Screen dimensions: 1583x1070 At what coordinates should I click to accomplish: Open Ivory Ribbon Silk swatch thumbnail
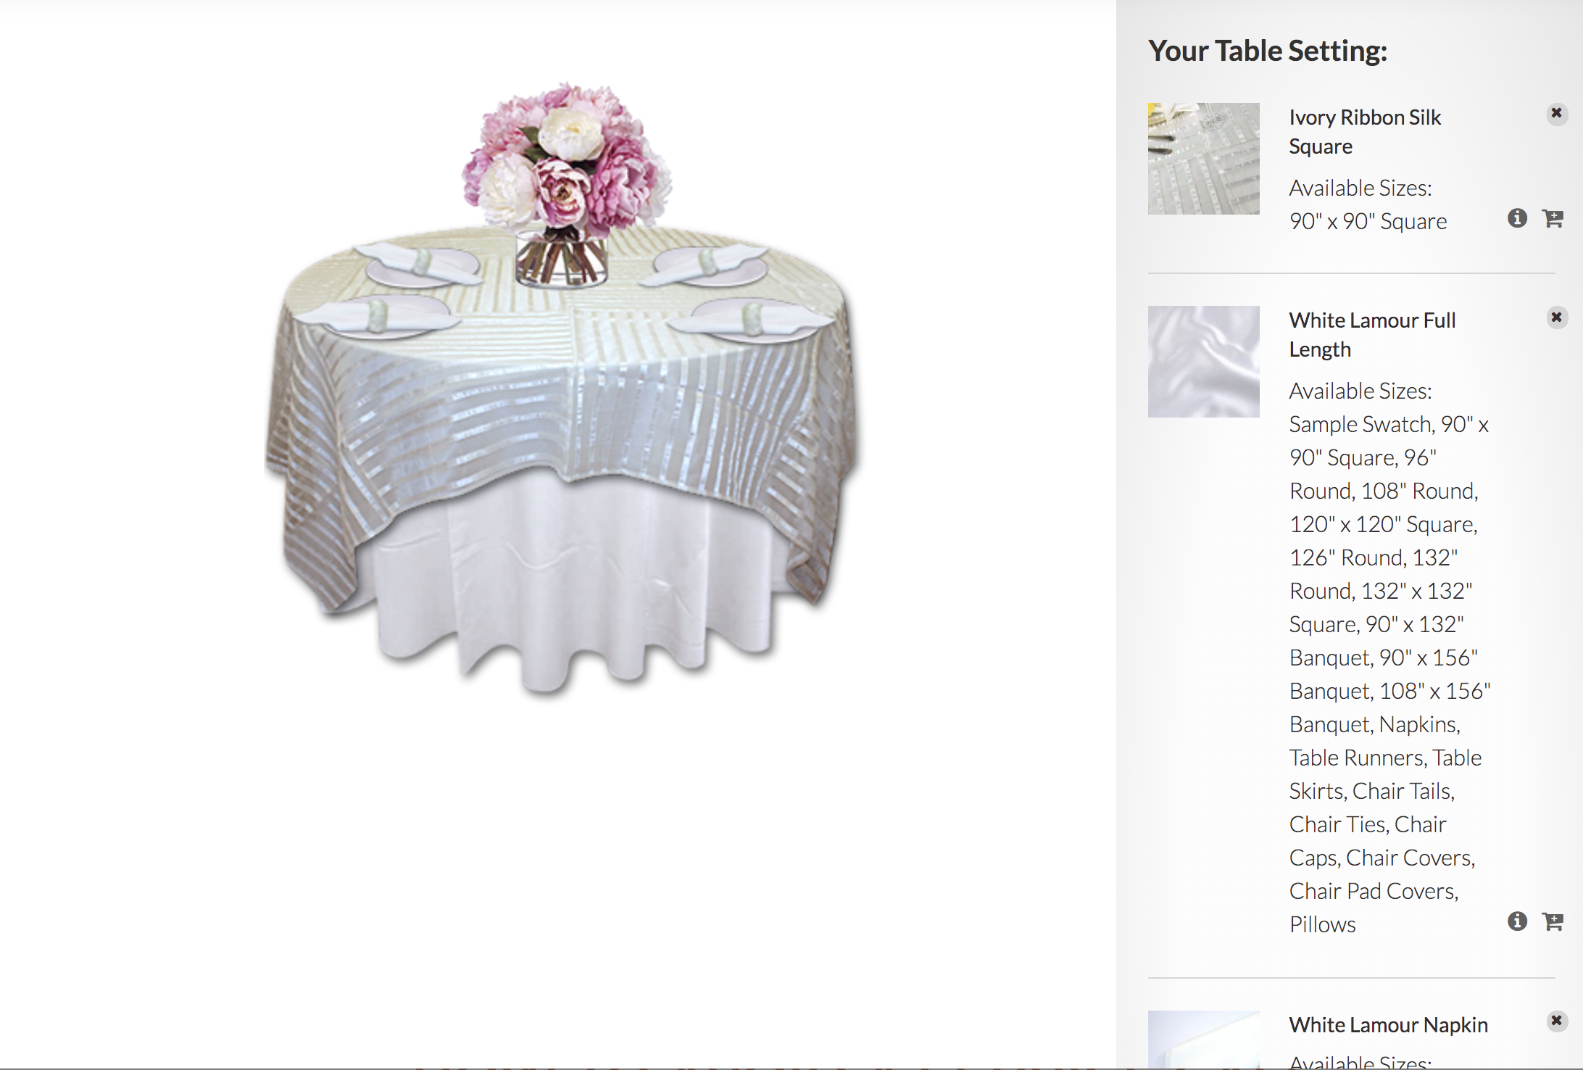pyautogui.click(x=1203, y=159)
